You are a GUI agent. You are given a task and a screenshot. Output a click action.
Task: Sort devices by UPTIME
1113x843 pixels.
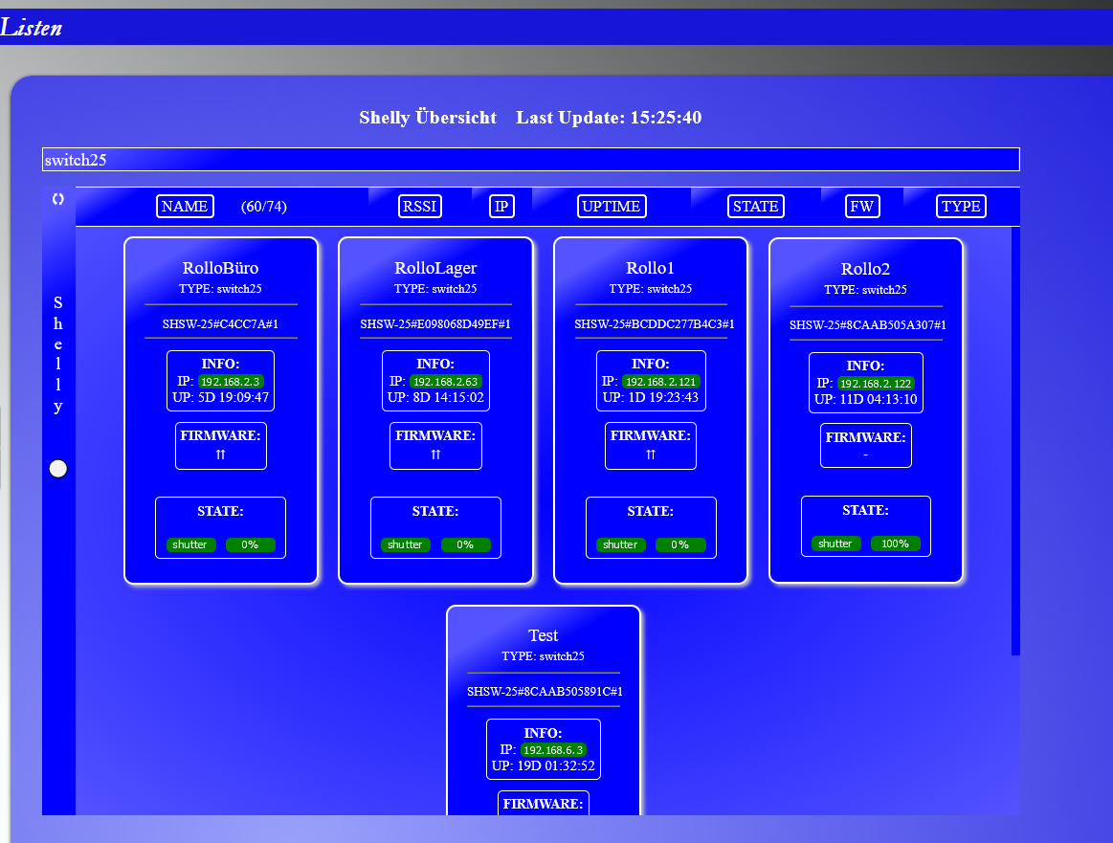[x=612, y=207]
